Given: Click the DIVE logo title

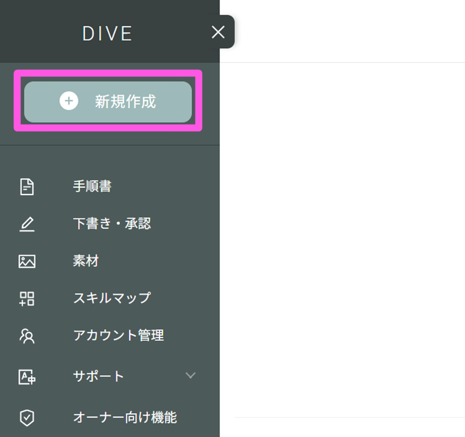Looking at the screenshot, I should tap(108, 33).
